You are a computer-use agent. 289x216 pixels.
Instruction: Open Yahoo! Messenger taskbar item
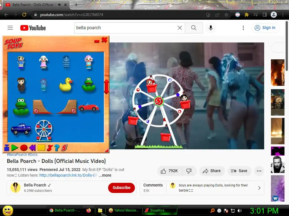(x=124, y=210)
